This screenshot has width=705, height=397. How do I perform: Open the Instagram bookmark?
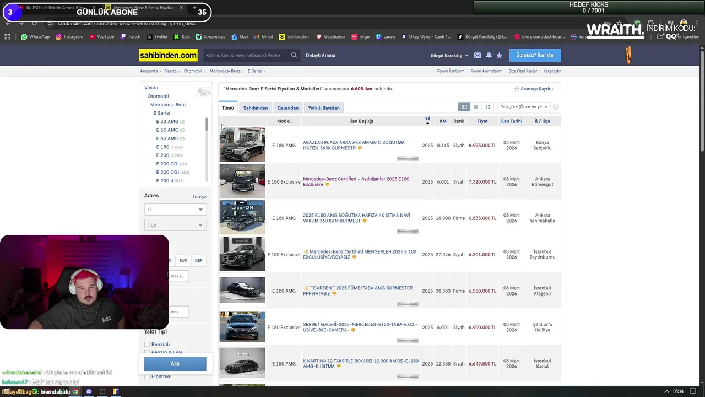(69, 37)
